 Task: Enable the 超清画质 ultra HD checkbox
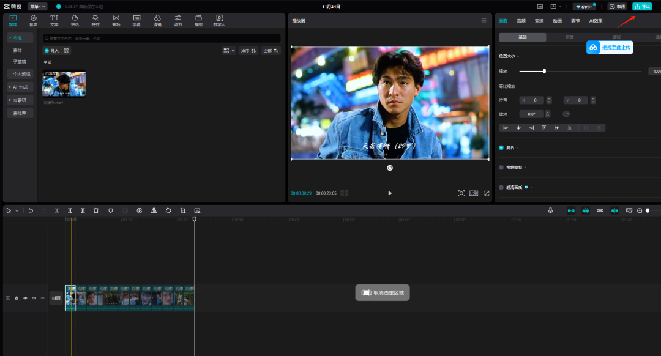(x=501, y=187)
